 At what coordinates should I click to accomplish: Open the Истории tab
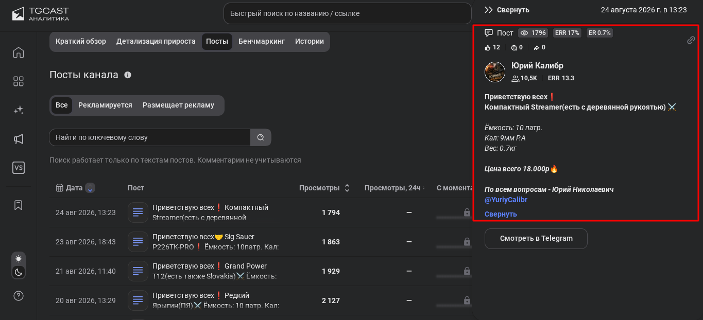pos(310,42)
